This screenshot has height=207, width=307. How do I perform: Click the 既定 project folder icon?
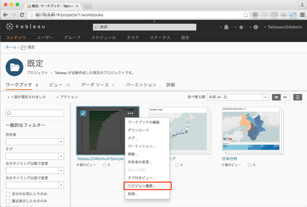tap(14, 67)
